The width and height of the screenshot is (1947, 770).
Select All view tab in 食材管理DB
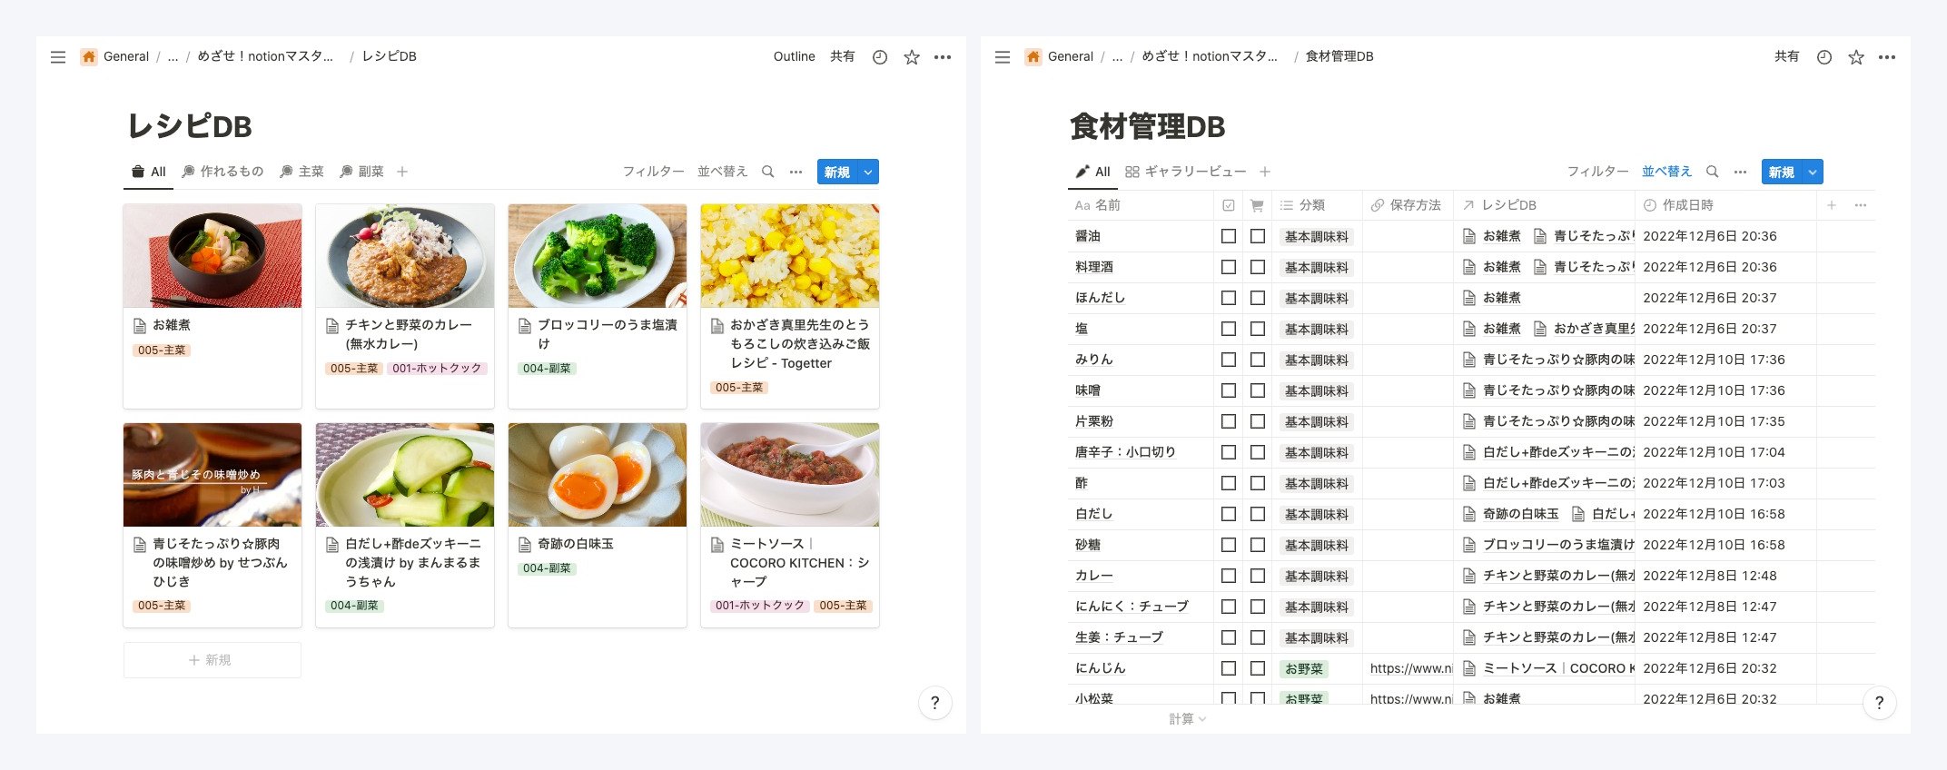pos(1093,172)
